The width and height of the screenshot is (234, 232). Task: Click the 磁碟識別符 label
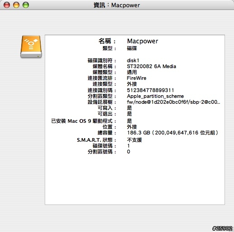point(102,60)
